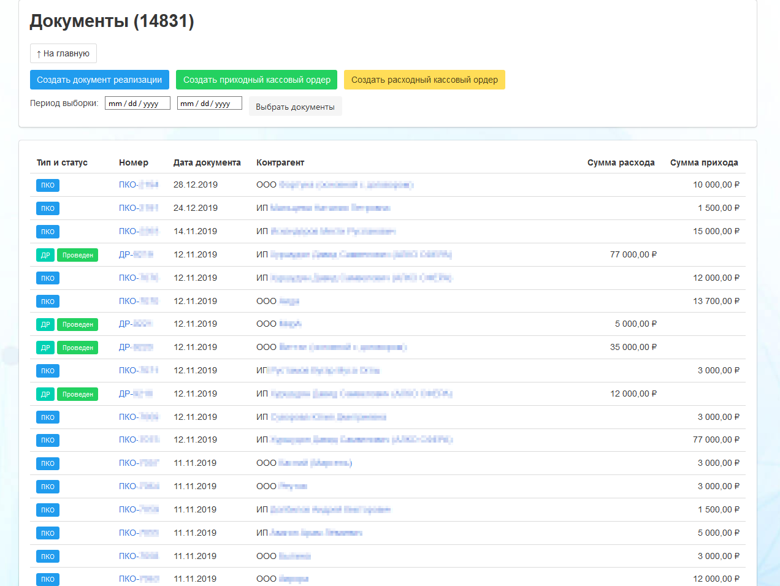Open the ПКО link dated 14.11.2019

[x=139, y=231]
